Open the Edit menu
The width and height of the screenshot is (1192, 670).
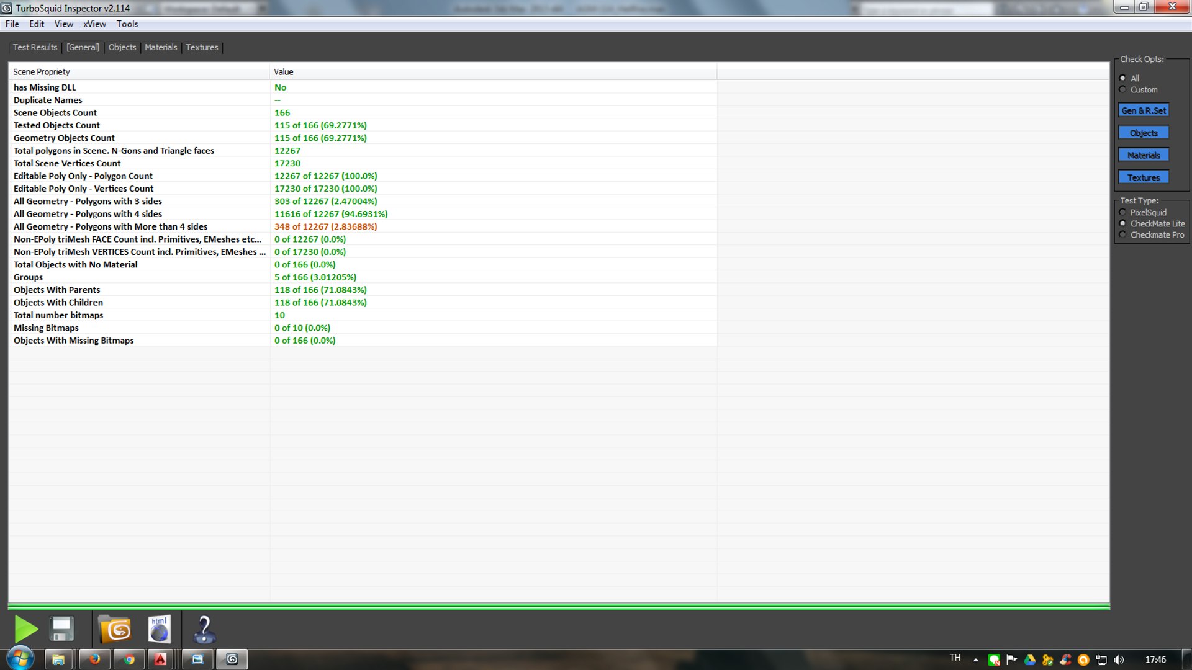pos(37,24)
